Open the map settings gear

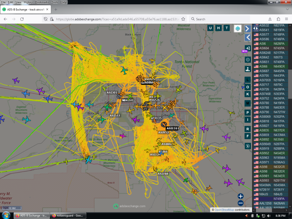[248, 60]
